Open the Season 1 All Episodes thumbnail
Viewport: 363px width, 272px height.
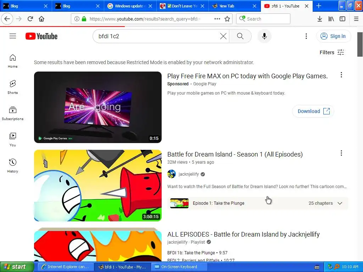point(98,186)
